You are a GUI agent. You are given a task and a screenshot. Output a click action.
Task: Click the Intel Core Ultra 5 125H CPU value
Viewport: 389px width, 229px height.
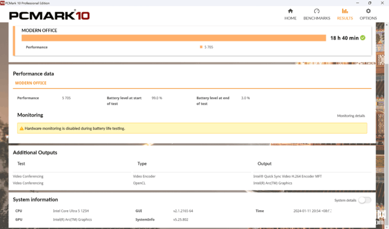coord(71,211)
